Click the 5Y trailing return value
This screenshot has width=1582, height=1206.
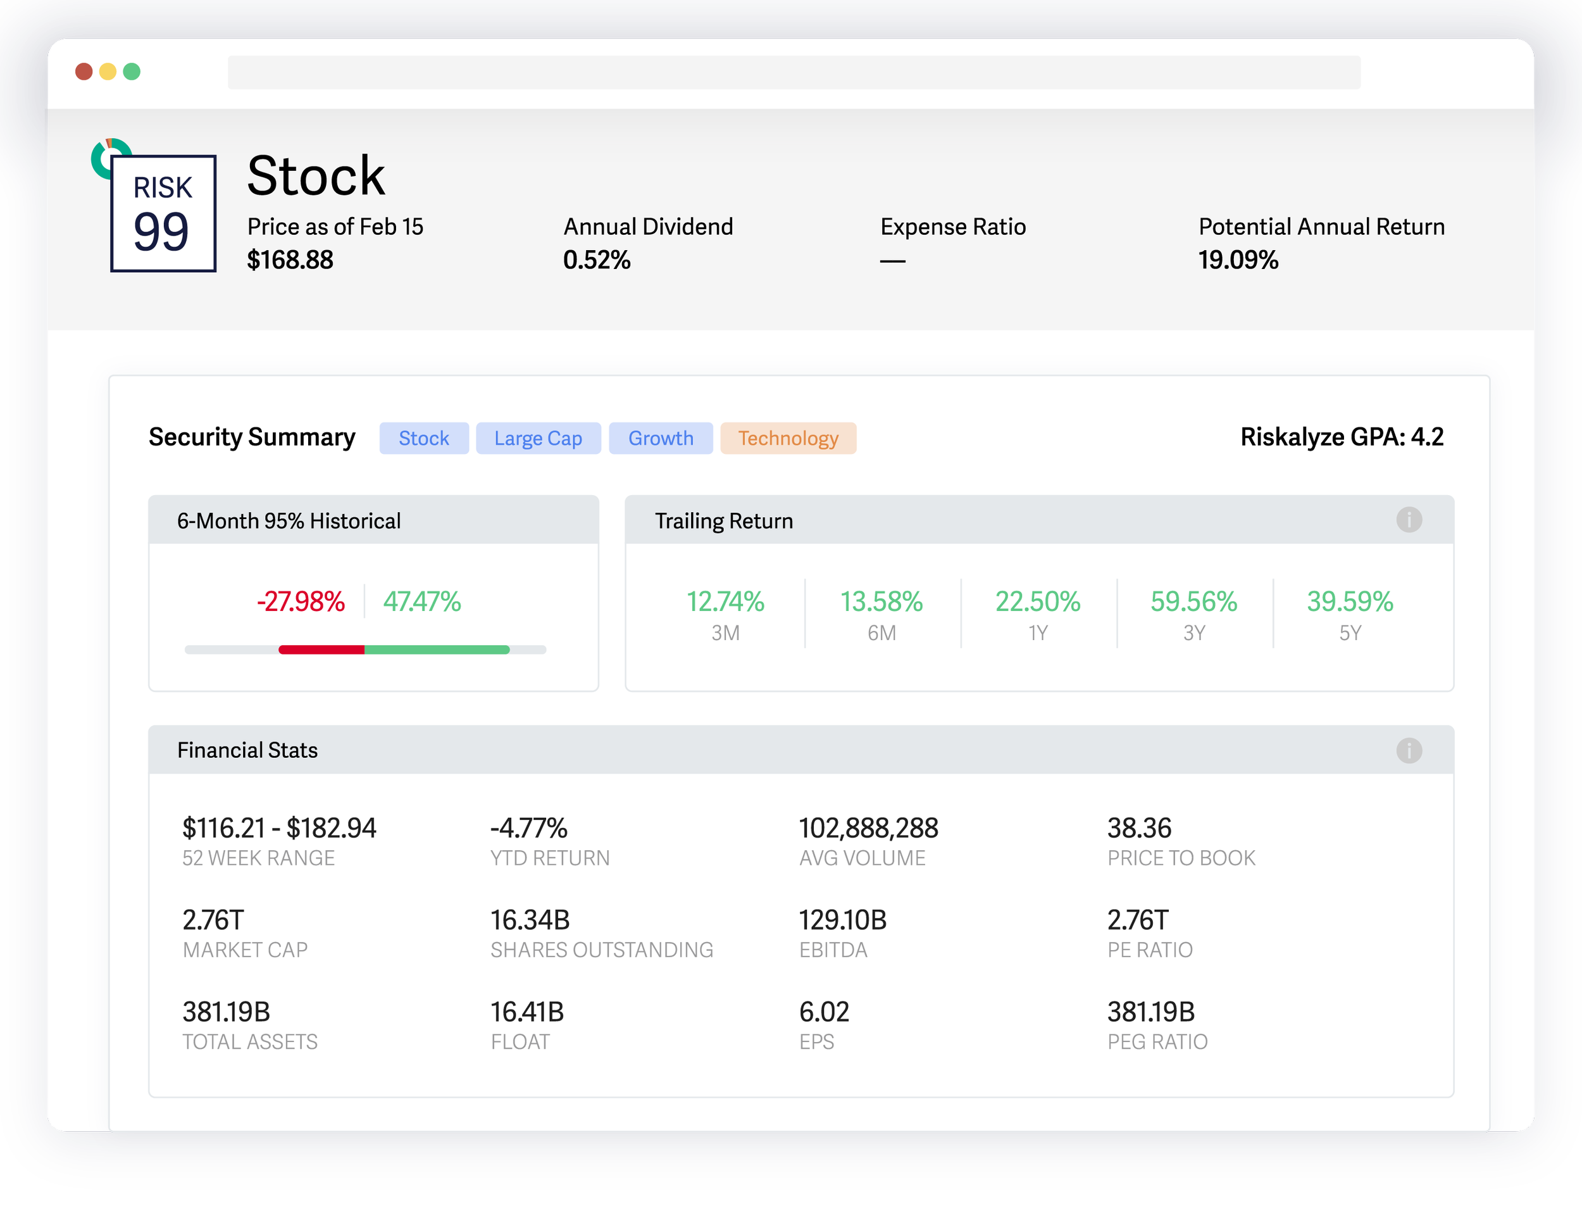click(1350, 601)
